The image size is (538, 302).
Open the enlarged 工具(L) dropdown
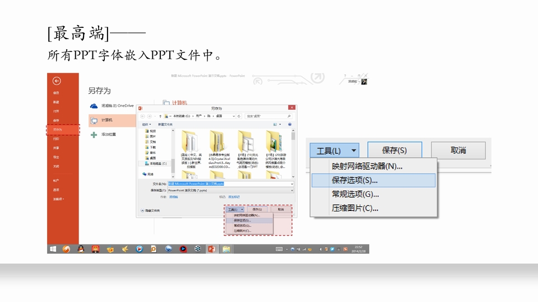click(x=335, y=150)
